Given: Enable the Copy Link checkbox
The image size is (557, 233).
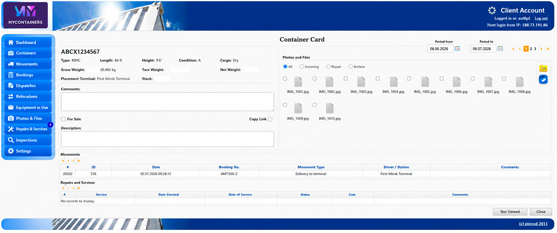Looking at the screenshot, I should coord(270,119).
